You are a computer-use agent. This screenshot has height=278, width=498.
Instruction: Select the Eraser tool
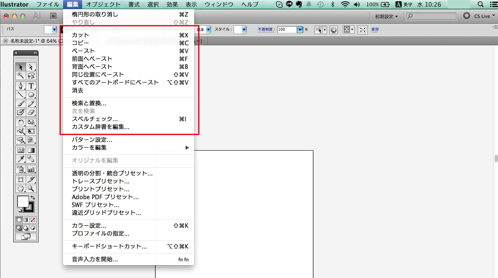pos(31,112)
